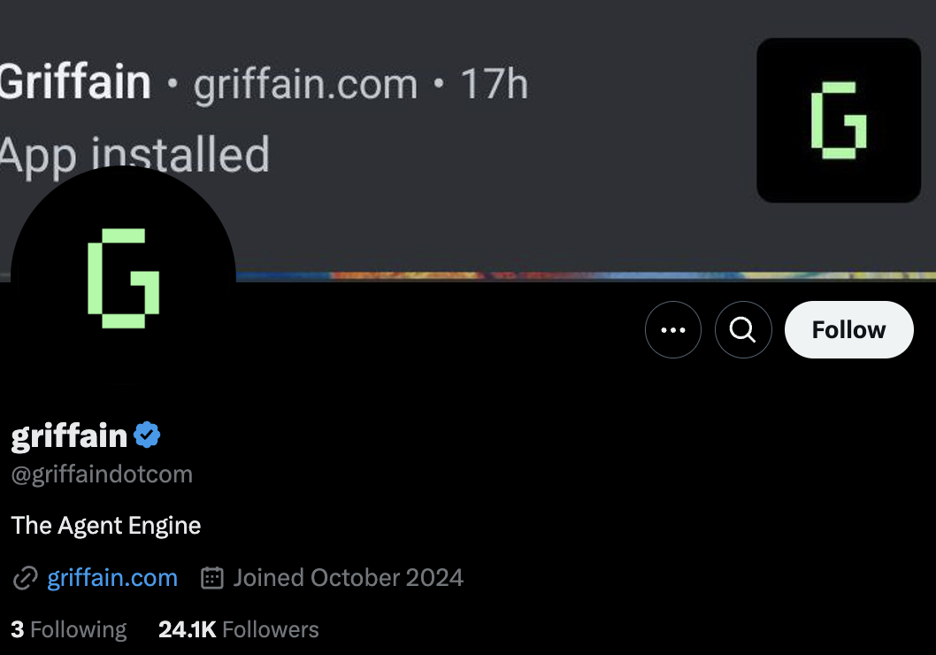Click griffain.com text in the header banner

coord(305,85)
